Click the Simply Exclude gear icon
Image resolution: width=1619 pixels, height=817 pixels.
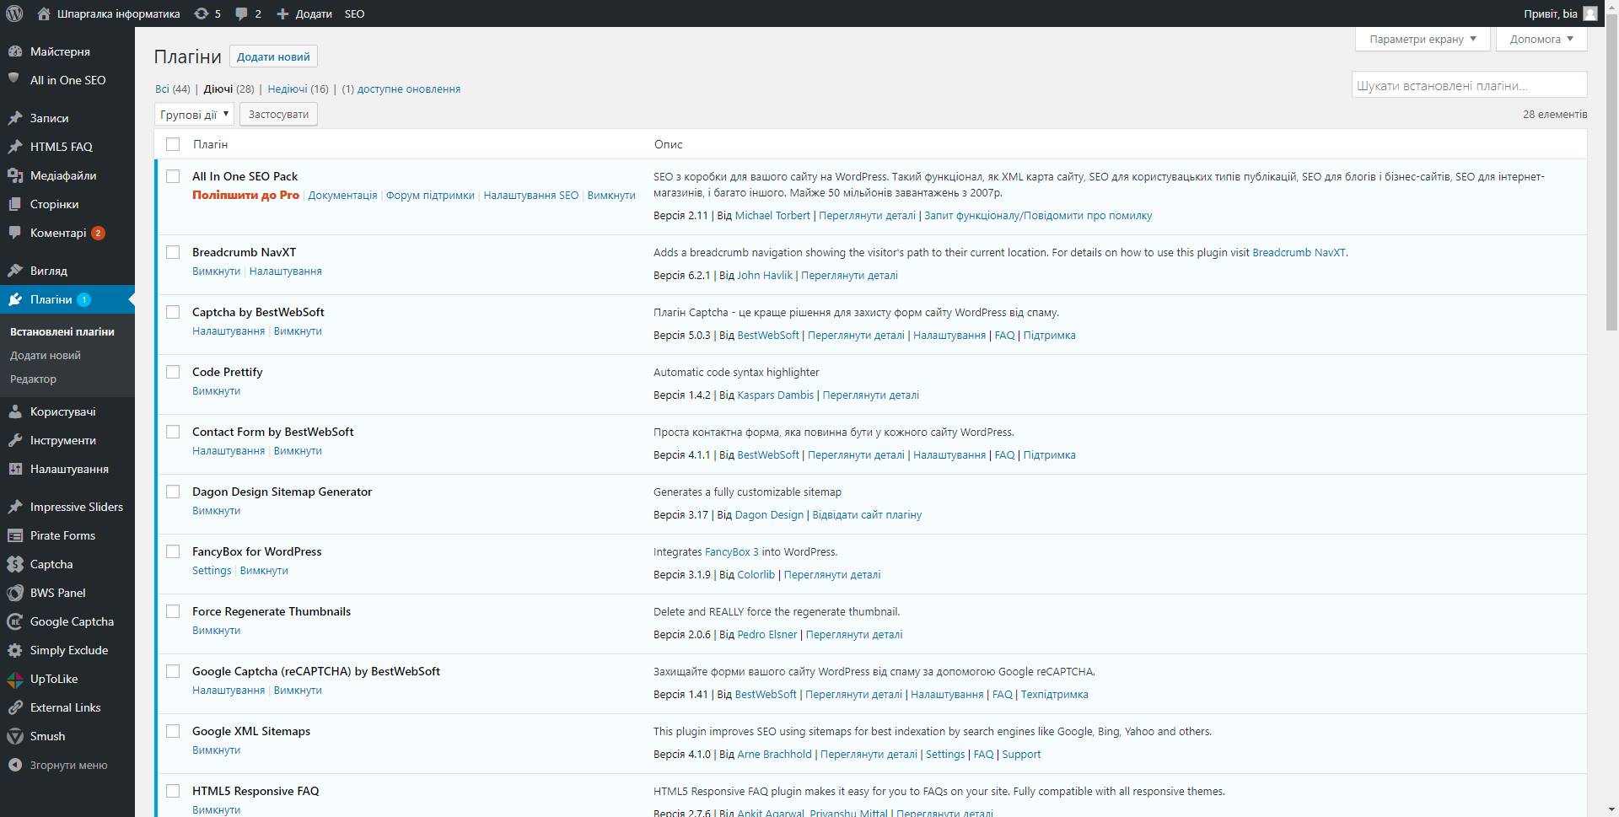(14, 650)
